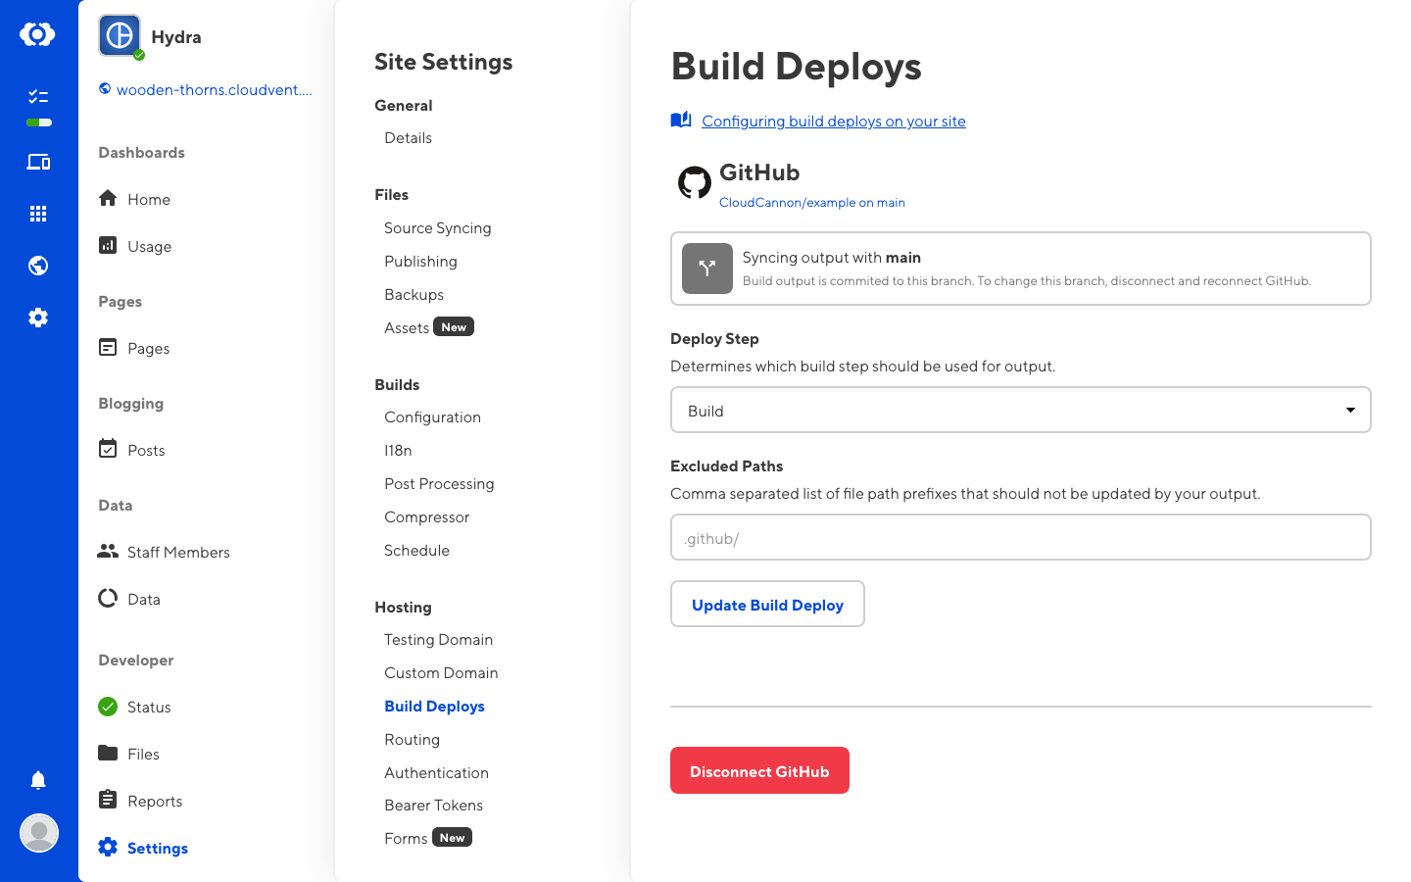Screen dimensions: 1411x882
Task: Open the wooden-thorns.cloudvent site URL link
Action: 214,89
